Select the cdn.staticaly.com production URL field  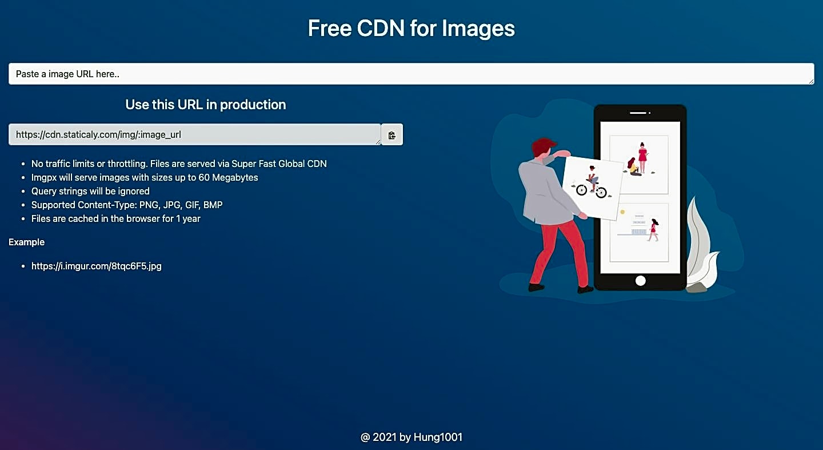click(x=195, y=134)
